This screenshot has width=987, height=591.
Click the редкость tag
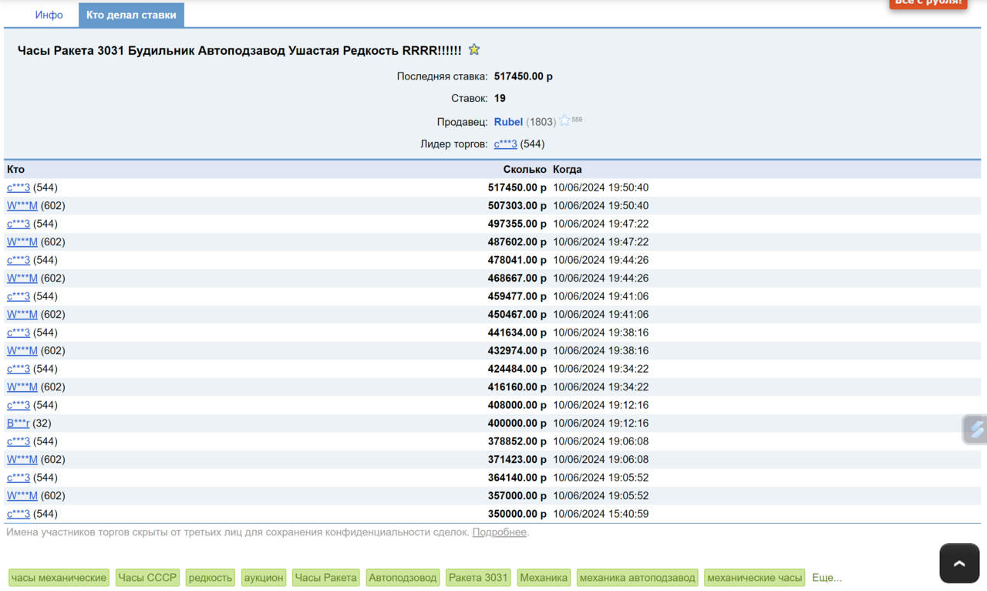(x=211, y=578)
